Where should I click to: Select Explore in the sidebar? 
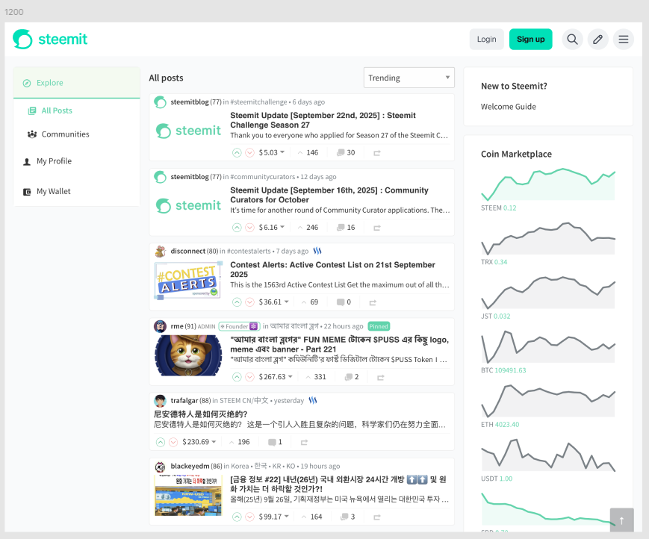click(77, 83)
